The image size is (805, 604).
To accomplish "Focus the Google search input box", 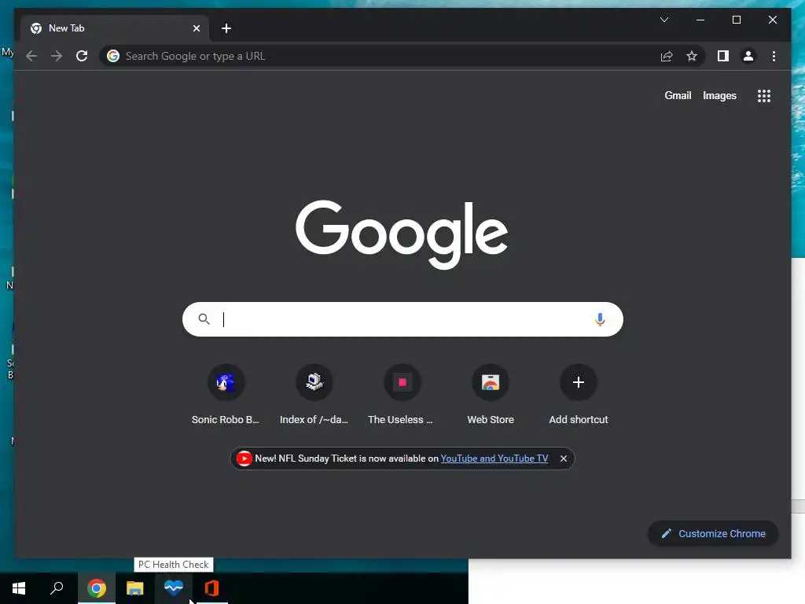I will [402, 319].
